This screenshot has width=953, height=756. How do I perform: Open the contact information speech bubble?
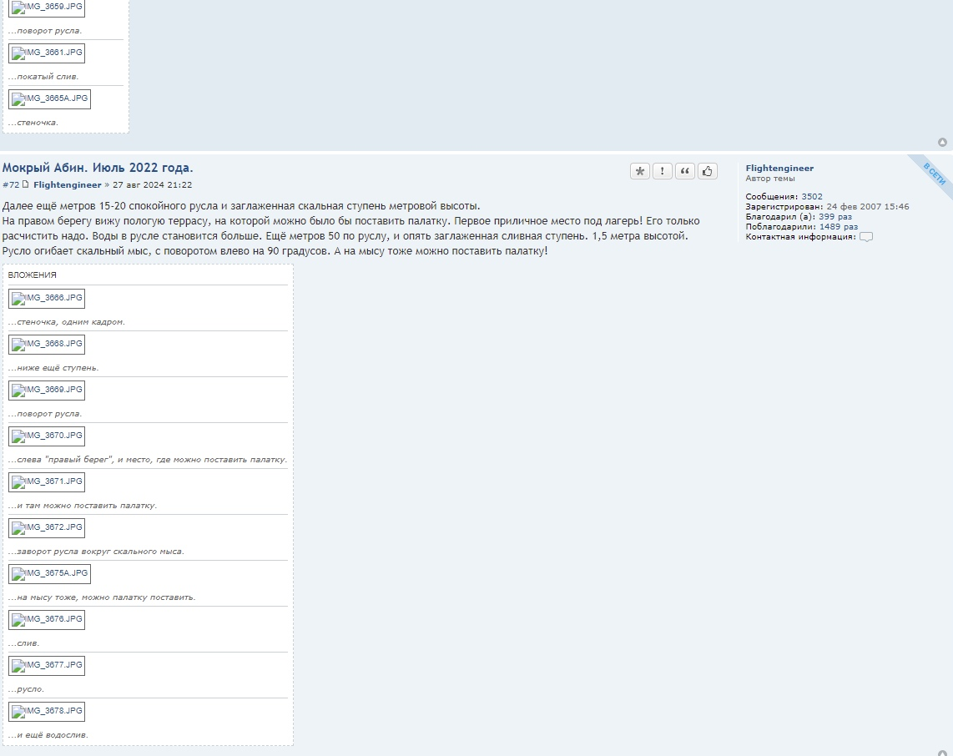(x=866, y=237)
